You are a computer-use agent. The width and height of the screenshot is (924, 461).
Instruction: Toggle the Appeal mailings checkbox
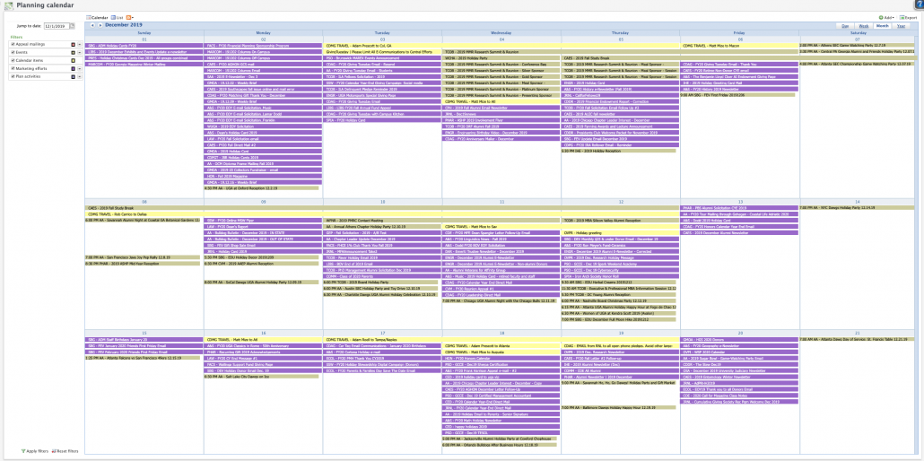click(13, 44)
